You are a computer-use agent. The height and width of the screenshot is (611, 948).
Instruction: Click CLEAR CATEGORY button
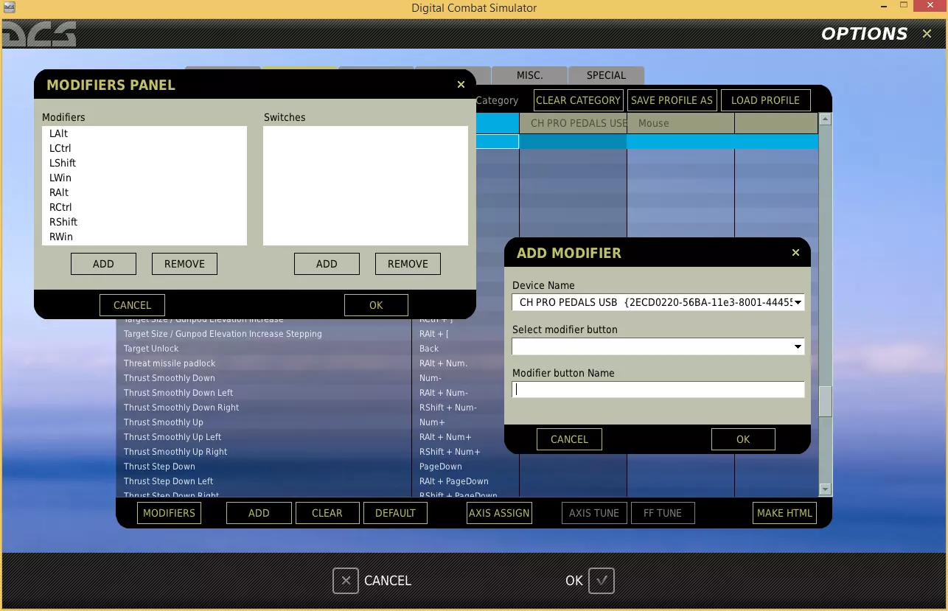pyautogui.click(x=578, y=100)
